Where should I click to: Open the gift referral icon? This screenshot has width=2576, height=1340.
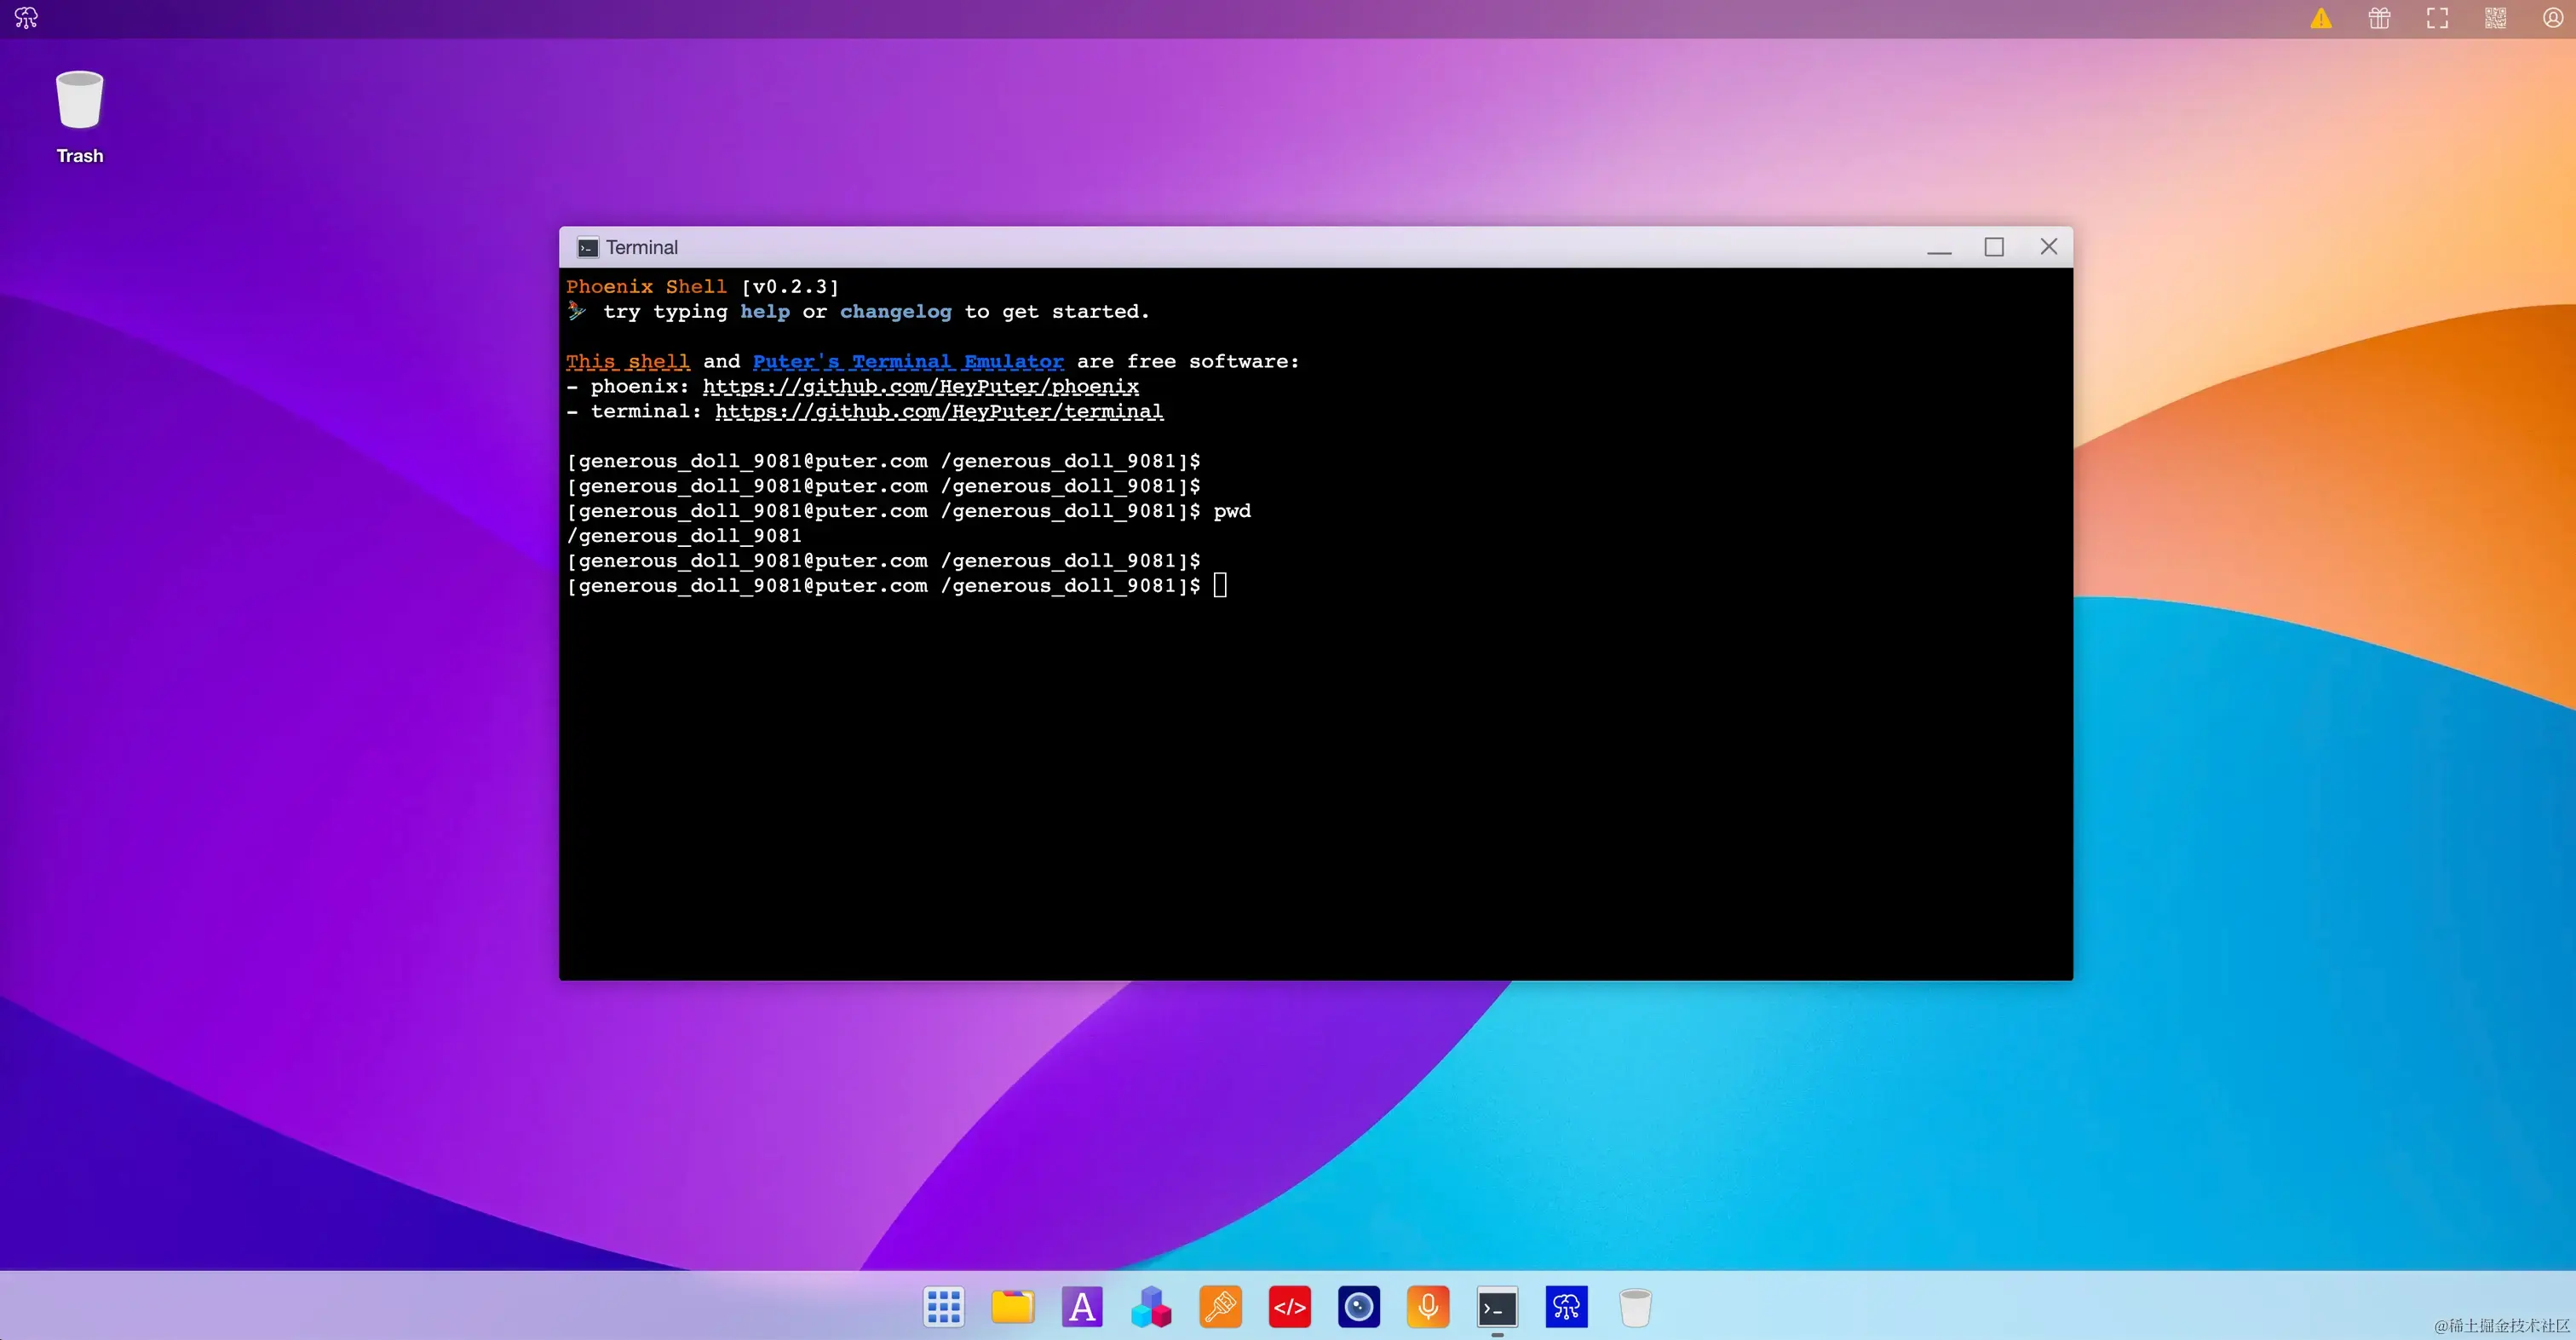[2379, 18]
